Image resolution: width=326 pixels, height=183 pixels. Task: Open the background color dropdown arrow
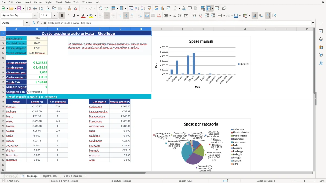point(95,16)
